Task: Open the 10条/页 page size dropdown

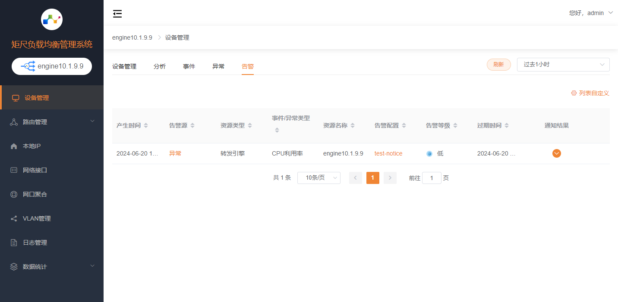Action: click(318, 178)
